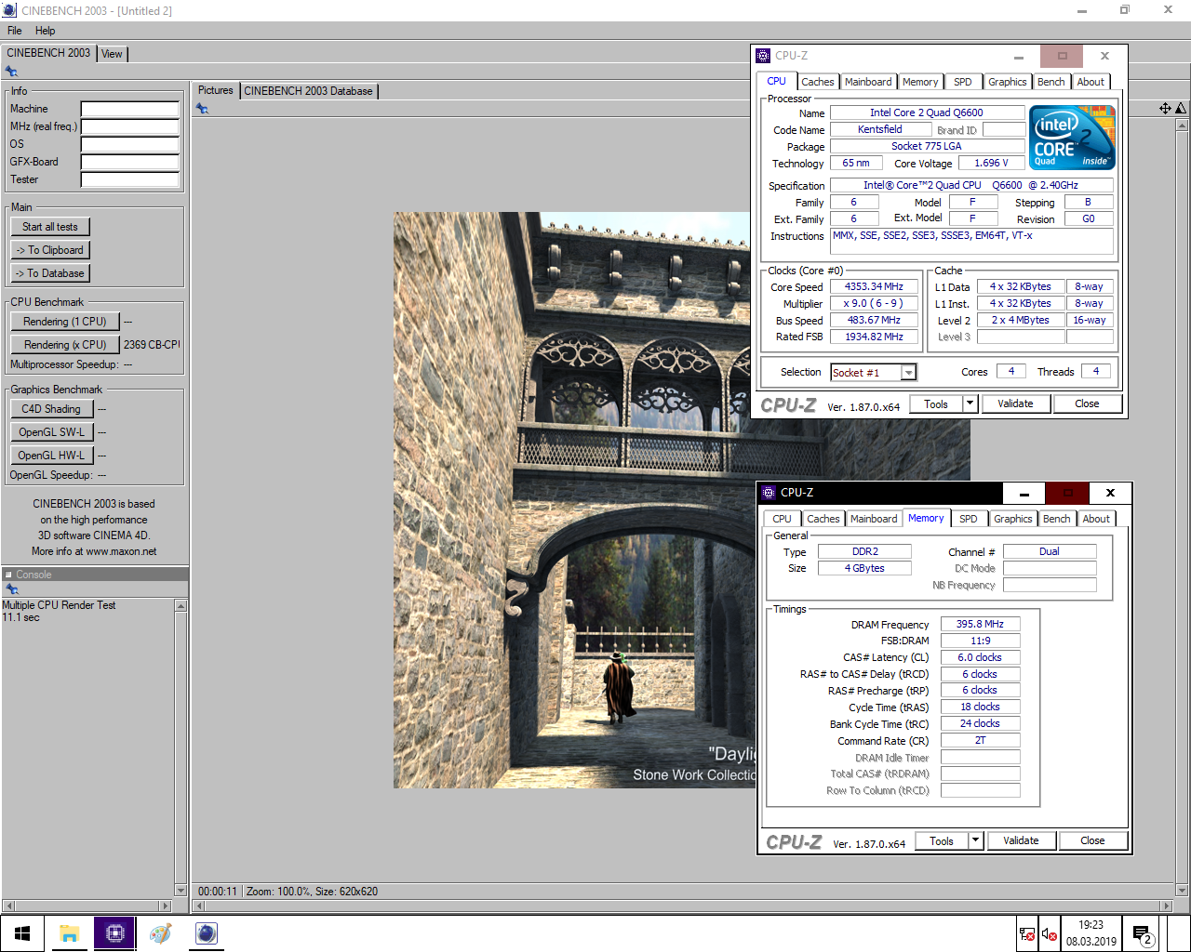1191x952 pixels.
Task: Open the Windows Start menu
Action: click(x=22, y=933)
